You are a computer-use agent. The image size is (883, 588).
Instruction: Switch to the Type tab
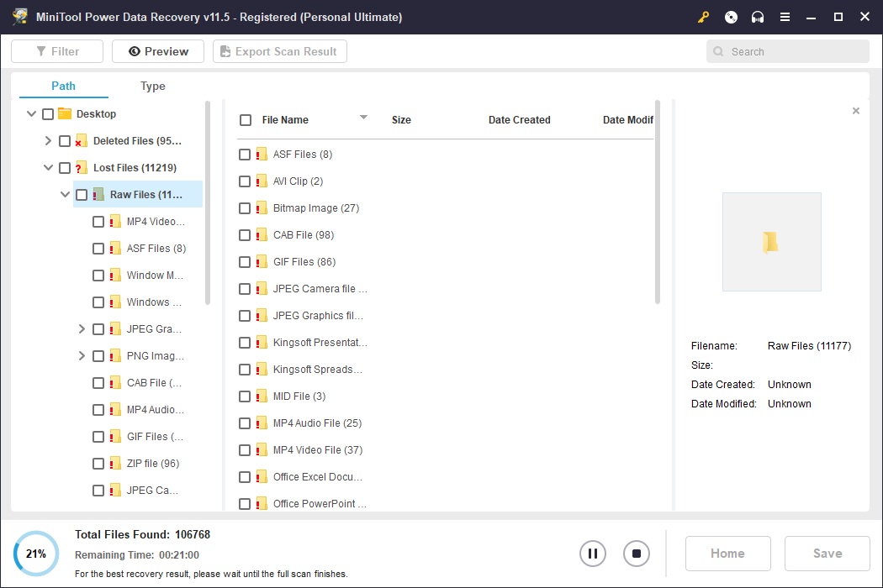point(152,86)
